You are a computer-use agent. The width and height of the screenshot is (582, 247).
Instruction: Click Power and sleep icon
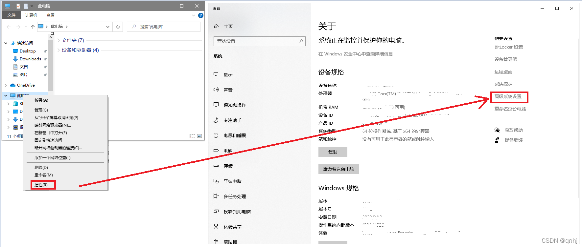pyautogui.click(x=216, y=135)
